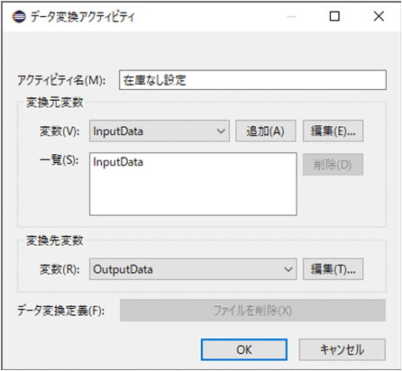Click the キャンセル button
Viewport: 402px width, 371px height.
(x=342, y=349)
